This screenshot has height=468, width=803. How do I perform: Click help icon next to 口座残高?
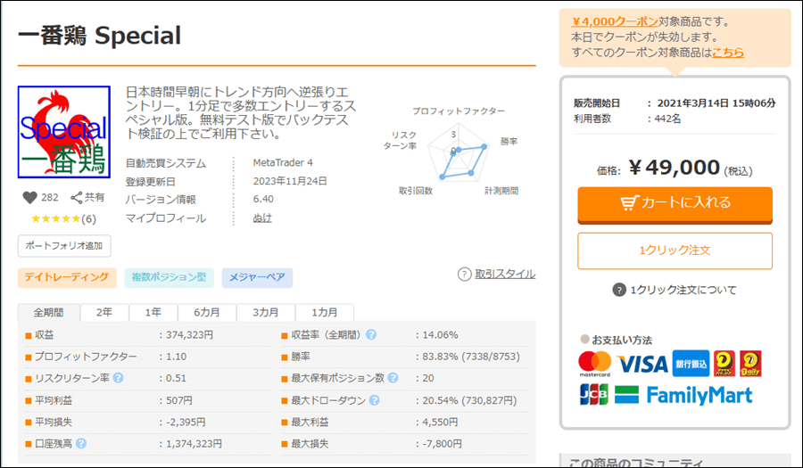(x=81, y=443)
